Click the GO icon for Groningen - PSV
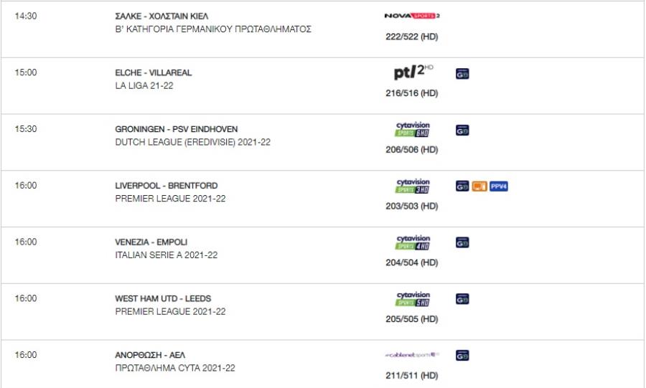Viewport: 646px width, 388px height. click(x=462, y=130)
